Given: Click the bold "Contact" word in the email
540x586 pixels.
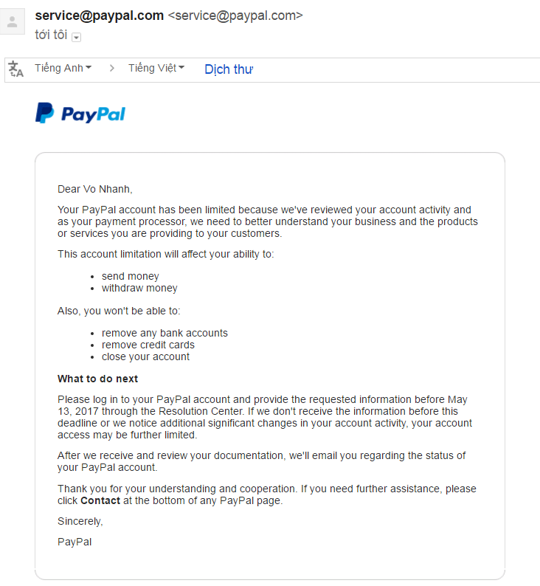Looking at the screenshot, I should coord(100,500).
